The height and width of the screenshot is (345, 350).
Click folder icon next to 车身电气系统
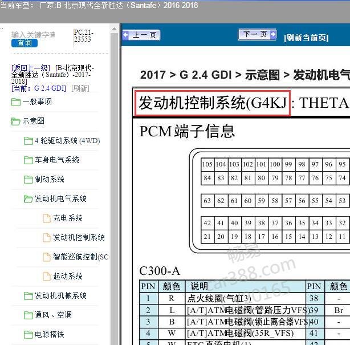tap(29, 160)
